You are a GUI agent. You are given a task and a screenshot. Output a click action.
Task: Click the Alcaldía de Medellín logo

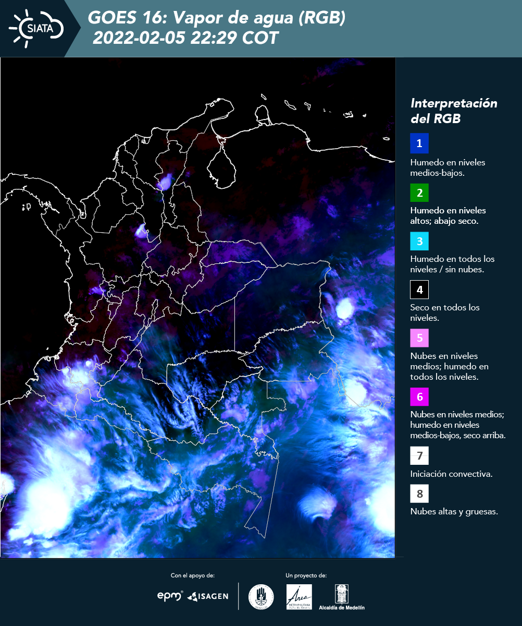342,597
